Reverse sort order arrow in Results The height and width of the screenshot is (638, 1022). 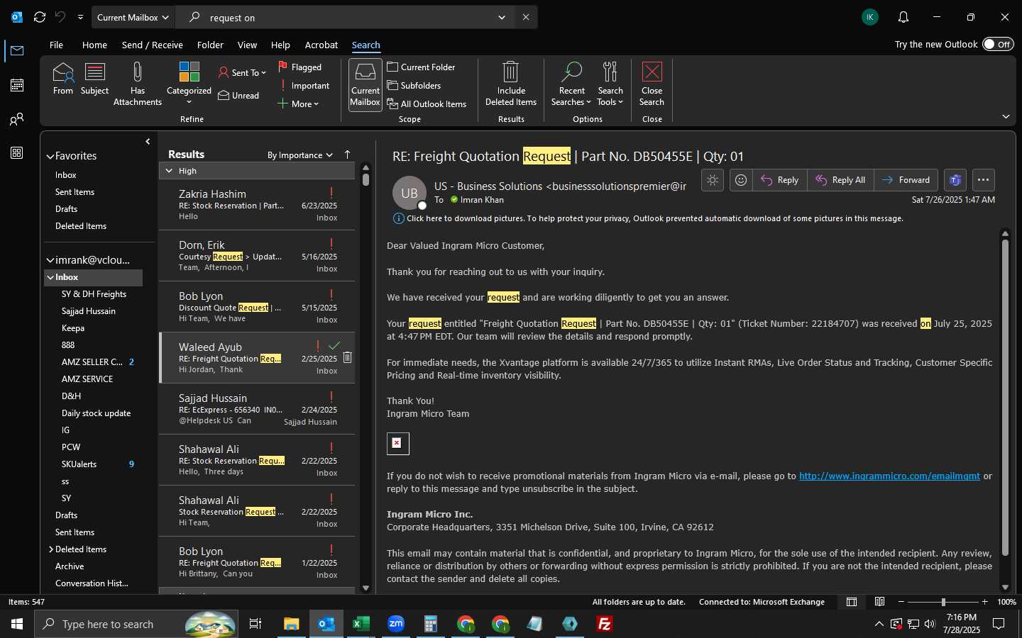(x=347, y=155)
